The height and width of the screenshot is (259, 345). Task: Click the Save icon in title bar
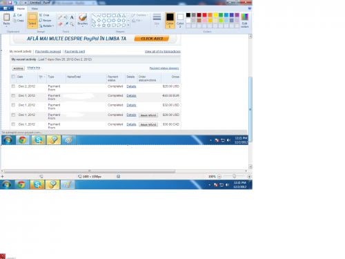[x=10, y=3]
